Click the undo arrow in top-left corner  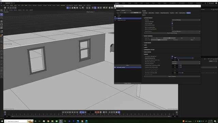pos(1,3)
